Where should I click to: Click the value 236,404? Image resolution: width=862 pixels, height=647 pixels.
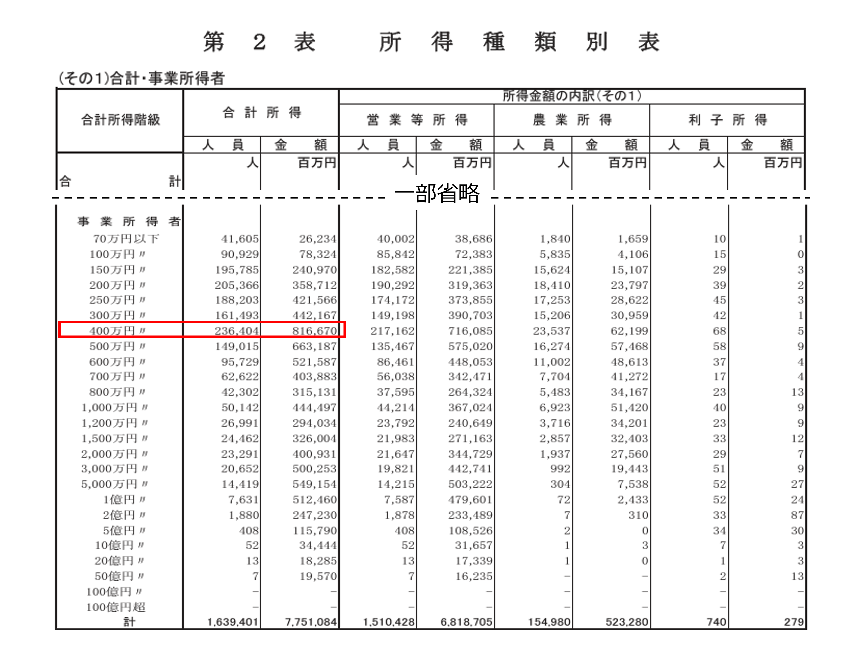tap(237, 331)
